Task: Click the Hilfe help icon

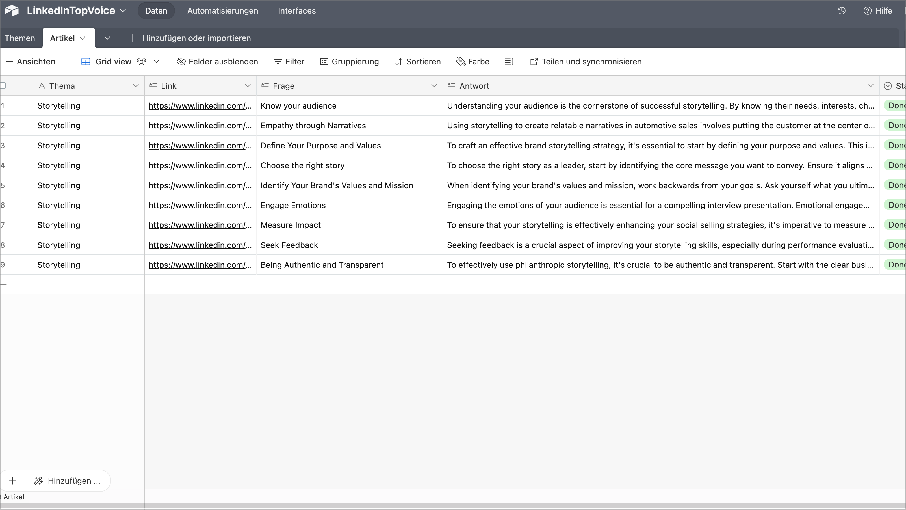Action: coord(867,10)
